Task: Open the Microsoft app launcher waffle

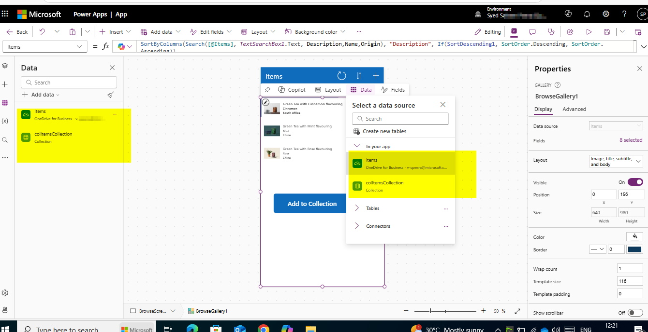Action: [5, 14]
